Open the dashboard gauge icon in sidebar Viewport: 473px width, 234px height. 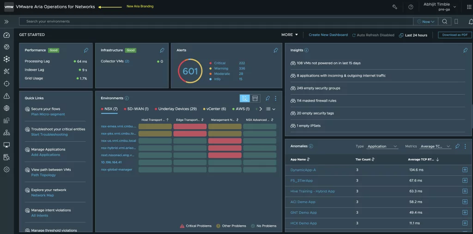[x=6, y=35]
